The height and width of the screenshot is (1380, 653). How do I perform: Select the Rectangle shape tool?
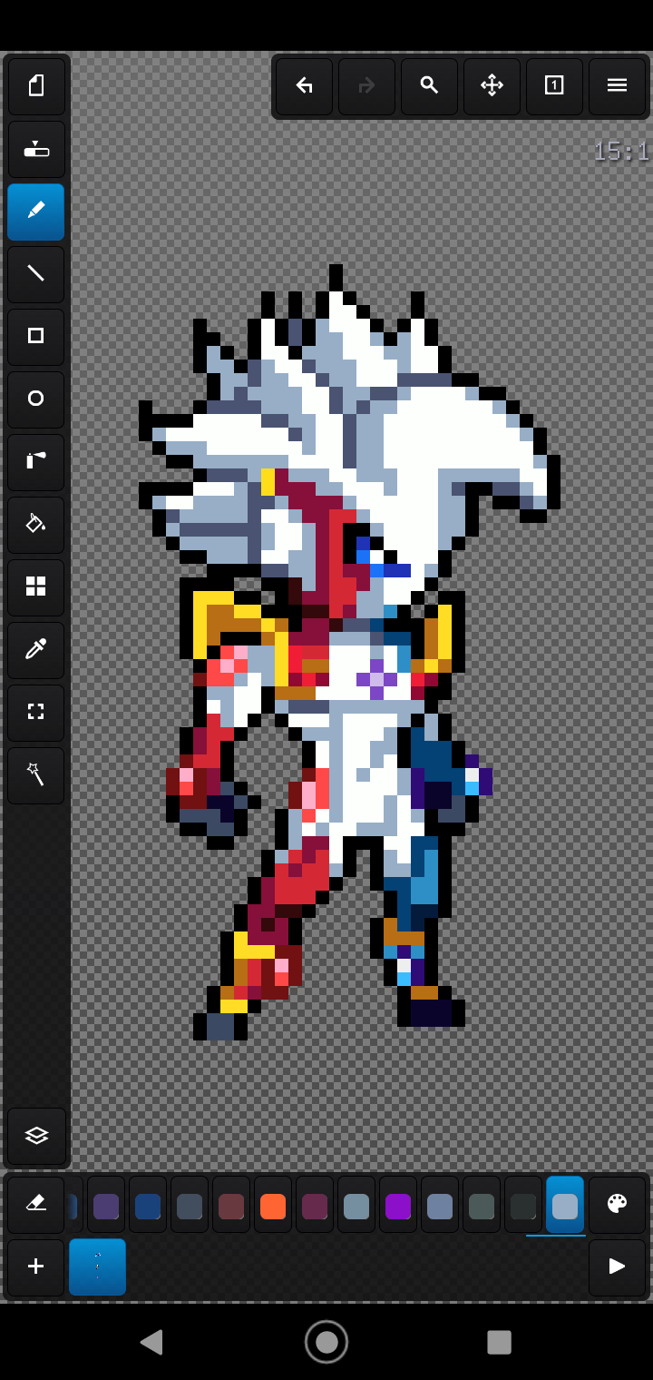pyautogui.click(x=36, y=337)
